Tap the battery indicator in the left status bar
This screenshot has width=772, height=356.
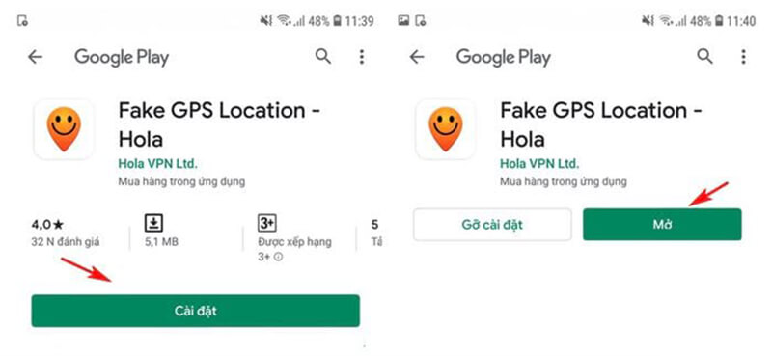point(338,21)
